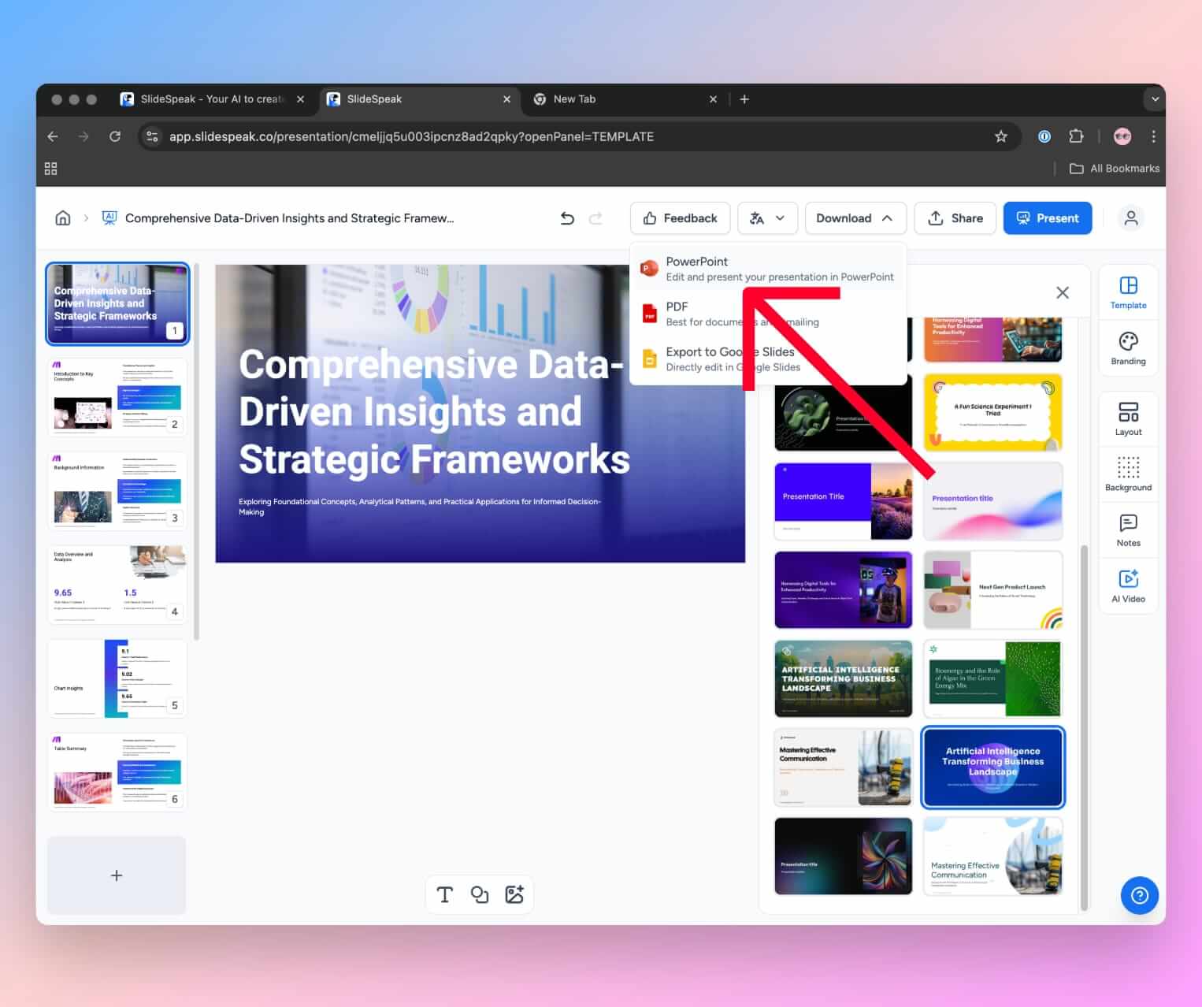Expand the user account menu
The width and height of the screenshot is (1202, 1007).
[x=1131, y=218]
